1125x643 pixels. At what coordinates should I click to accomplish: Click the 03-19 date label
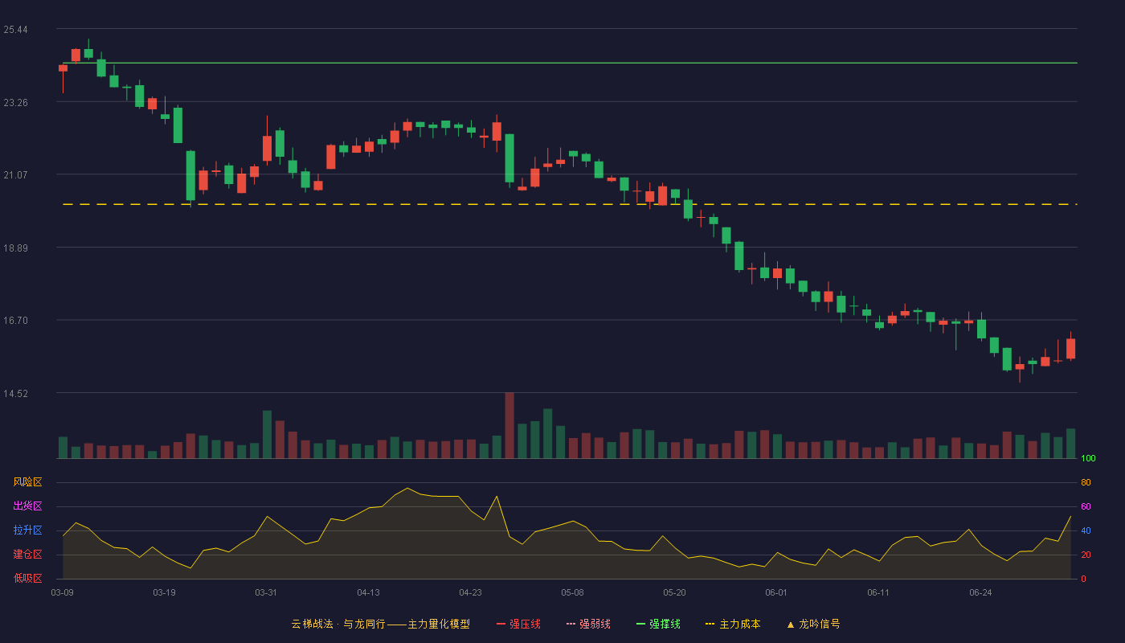[x=164, y=592]
